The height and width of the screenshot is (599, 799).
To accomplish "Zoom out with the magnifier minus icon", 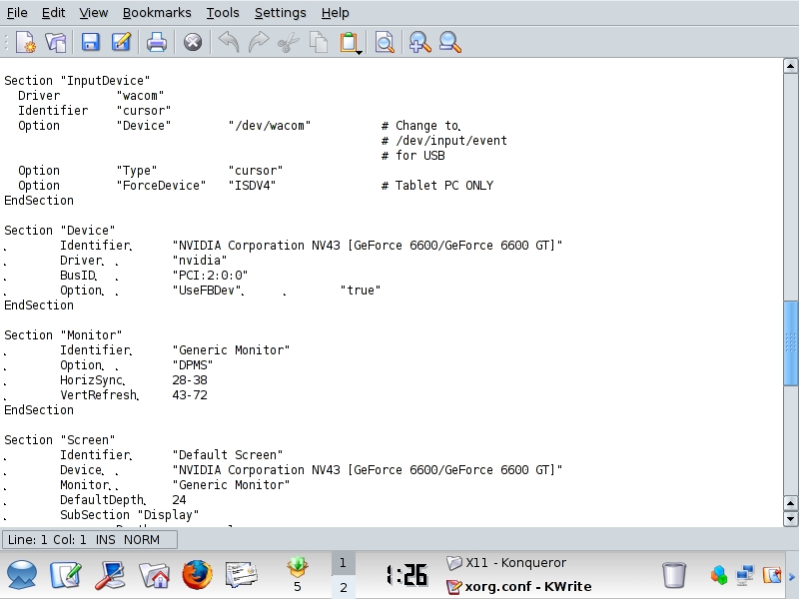I will click(x=450, y=42).
